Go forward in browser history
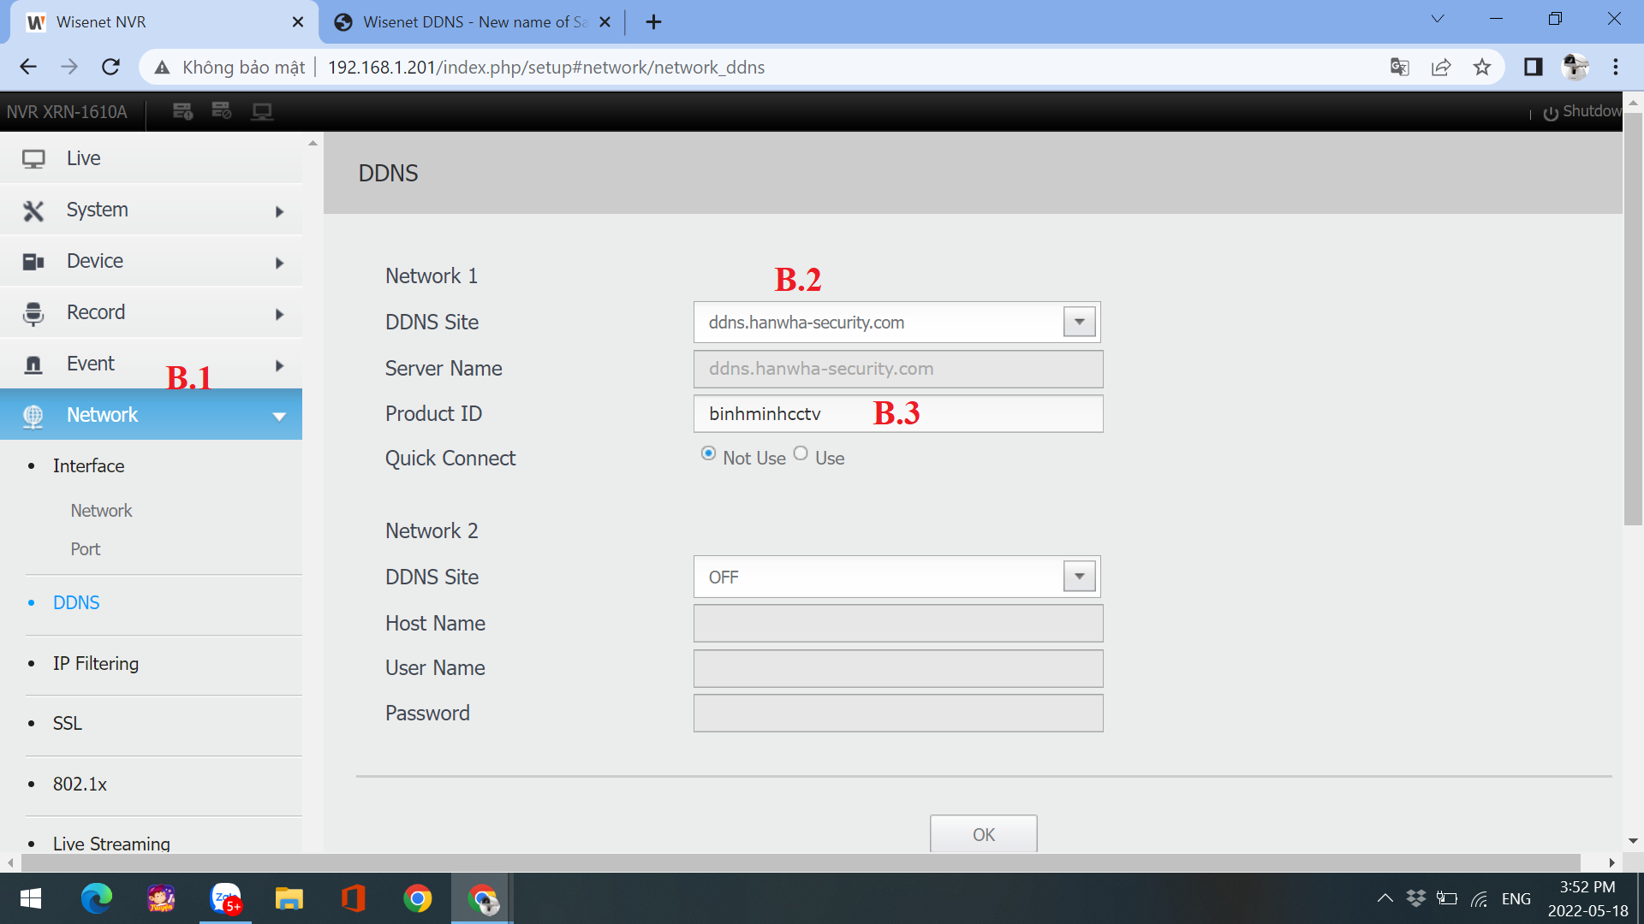Image resolution: width=1644 pixels, height=924 pixels. click(69, 68)
